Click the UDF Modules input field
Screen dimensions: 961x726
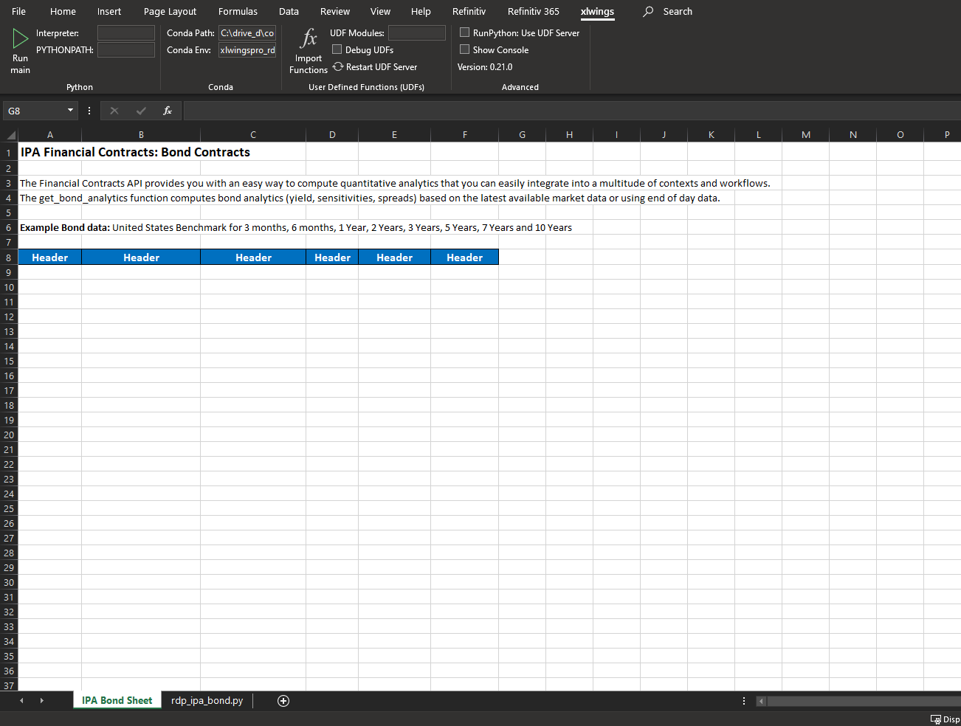coord(417,32)
